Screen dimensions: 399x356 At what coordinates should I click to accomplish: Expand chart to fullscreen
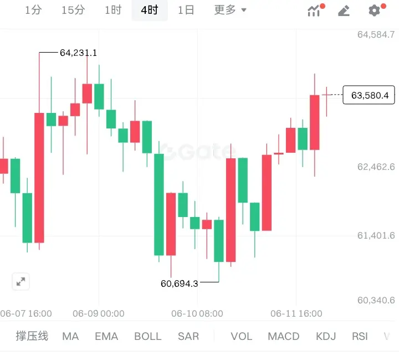click(x=21, y=281)
